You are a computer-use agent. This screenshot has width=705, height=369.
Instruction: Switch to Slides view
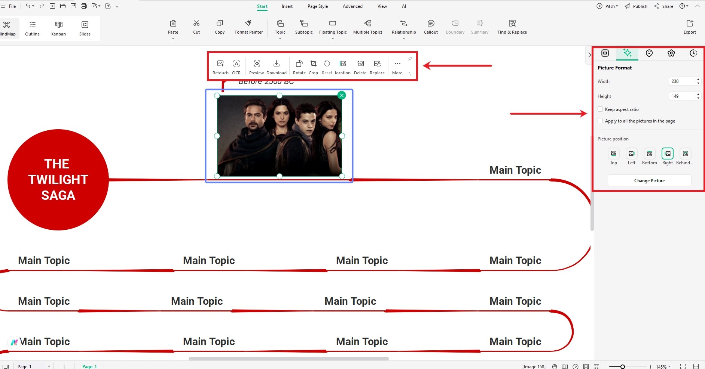click(85, 28)
